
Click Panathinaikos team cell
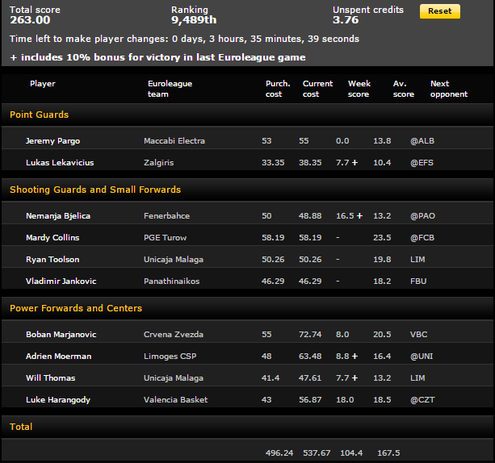click(171, 282)
